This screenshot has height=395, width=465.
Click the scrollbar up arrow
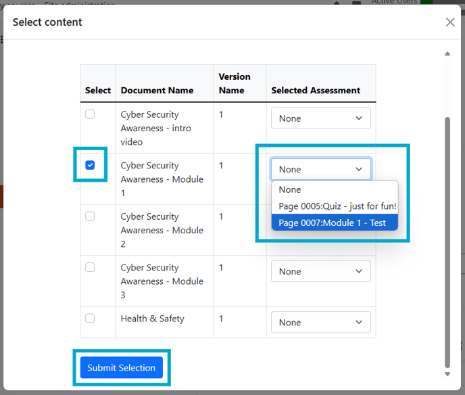click(x=447, y=53)
